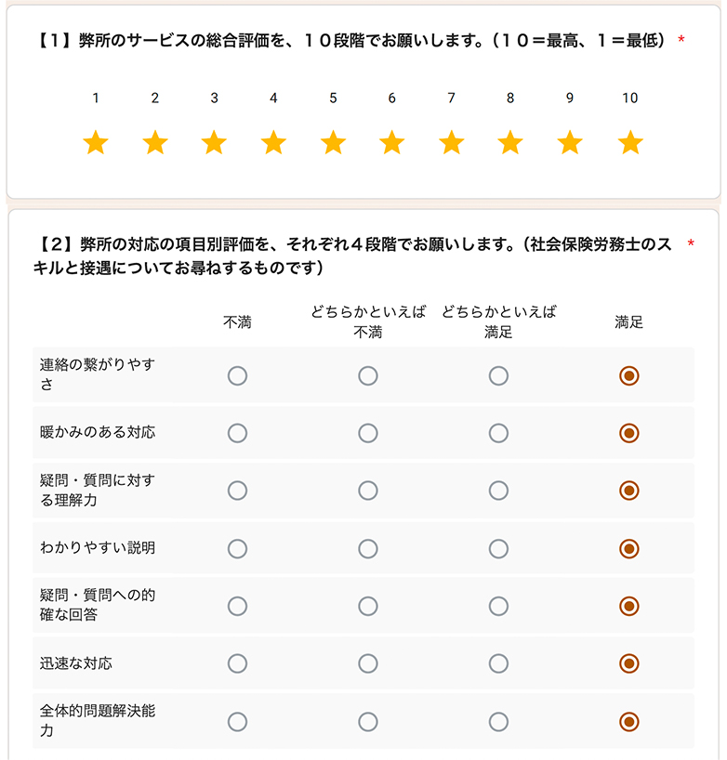Click the star below number 8

pos(511,142)
